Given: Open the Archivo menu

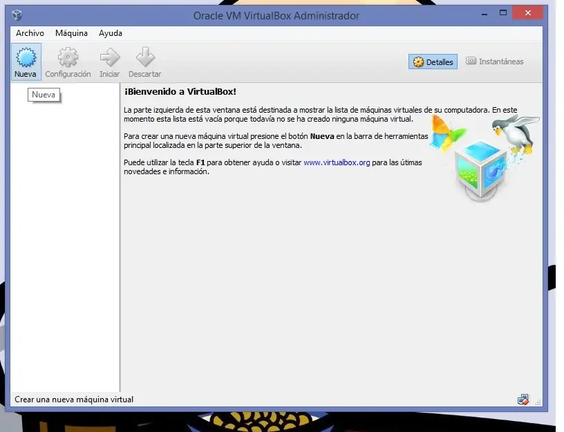Looking at the screenshot, I should [30, 33].
